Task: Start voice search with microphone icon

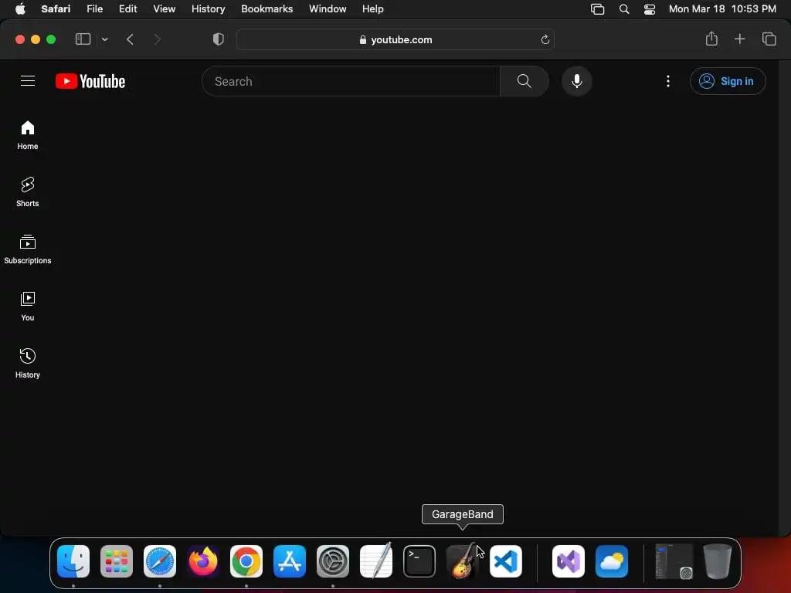Action: pos(576,81)
